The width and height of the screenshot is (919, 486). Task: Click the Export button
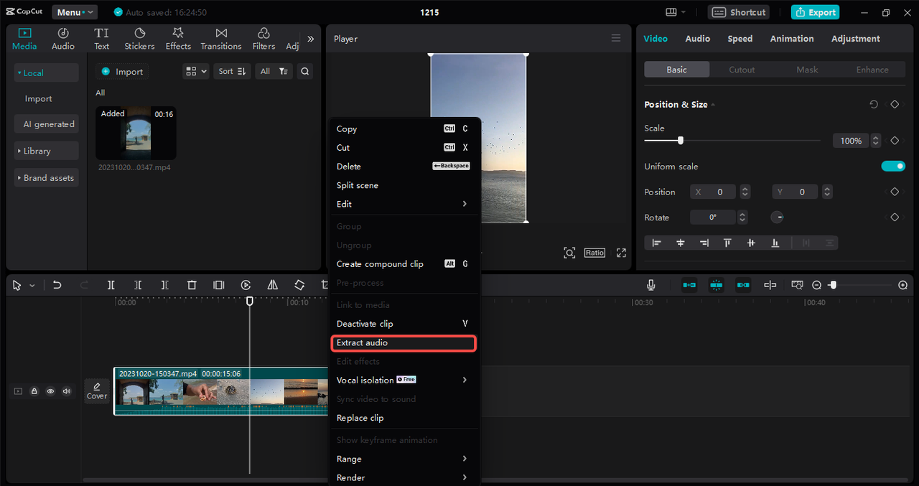pyautogui.click(x=816, y=12)
